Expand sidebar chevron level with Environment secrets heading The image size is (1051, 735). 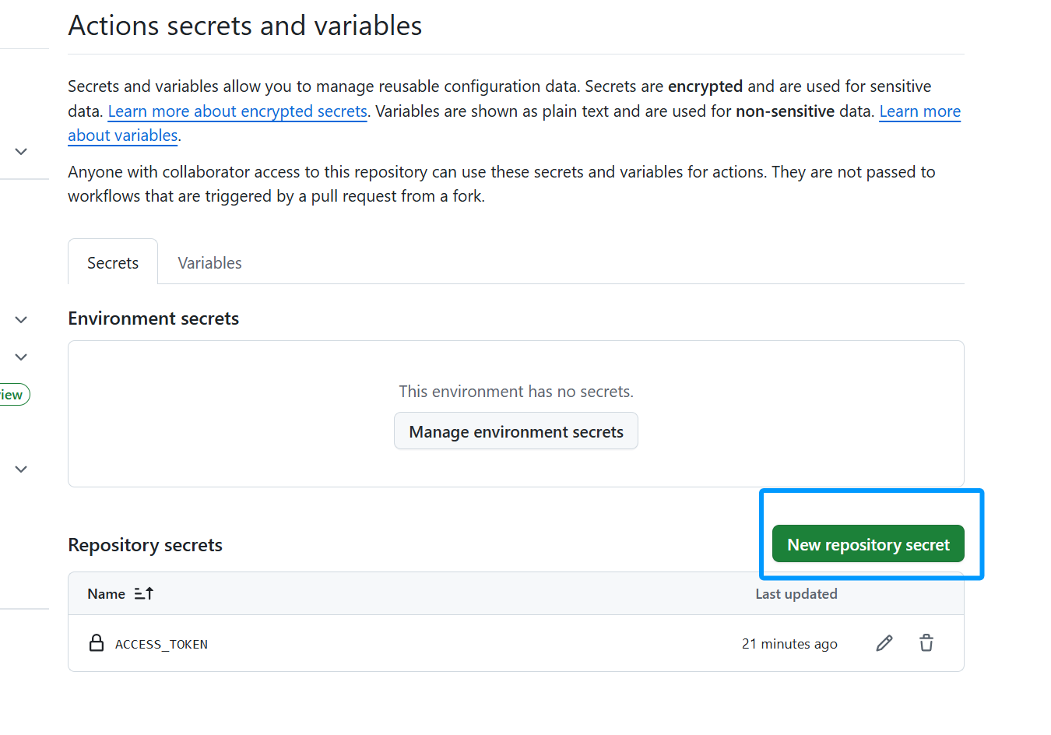[x=21, y=319]
